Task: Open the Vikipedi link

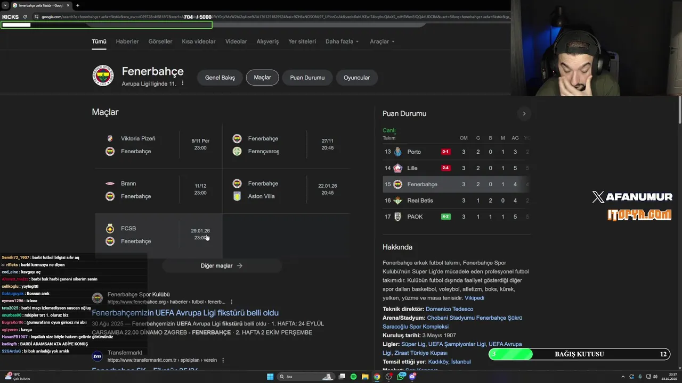Action: pyautogui.click(x=474, y=298)
